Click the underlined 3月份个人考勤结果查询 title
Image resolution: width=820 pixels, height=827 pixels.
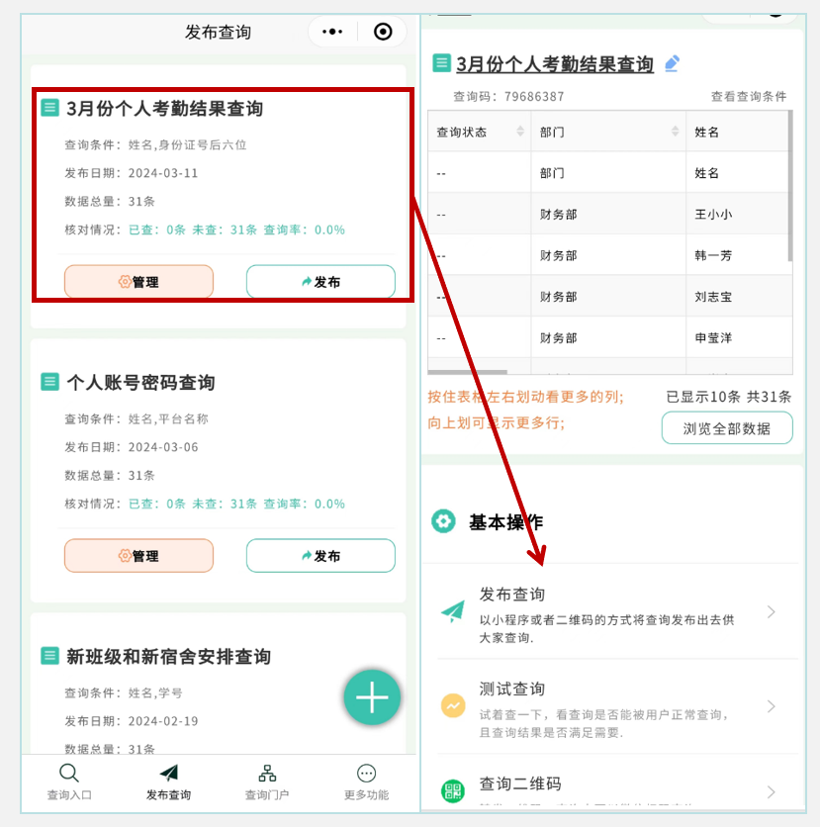coord(555,64)
